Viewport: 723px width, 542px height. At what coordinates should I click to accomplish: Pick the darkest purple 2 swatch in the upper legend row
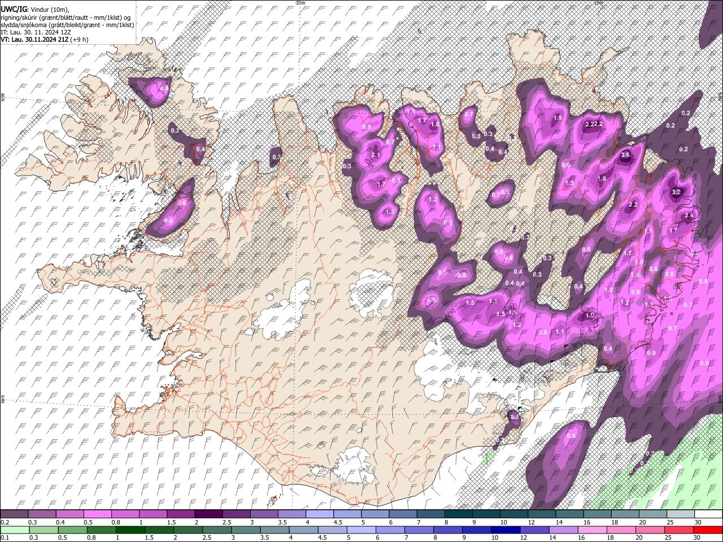(x=208, y=514)
